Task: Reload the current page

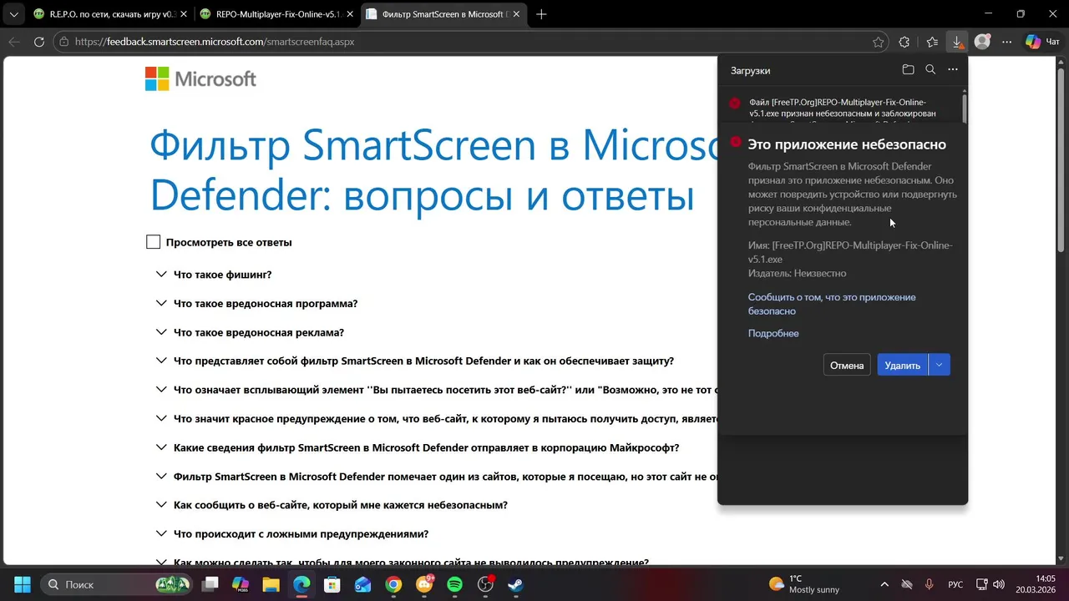Action: point(39,42)
